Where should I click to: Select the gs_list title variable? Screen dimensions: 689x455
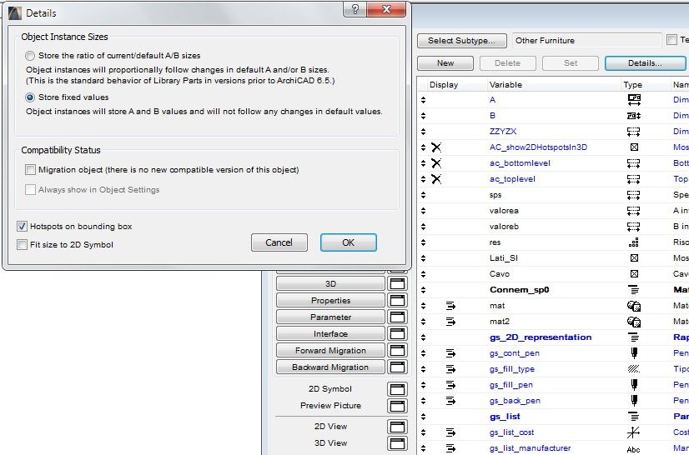(505, 417)
